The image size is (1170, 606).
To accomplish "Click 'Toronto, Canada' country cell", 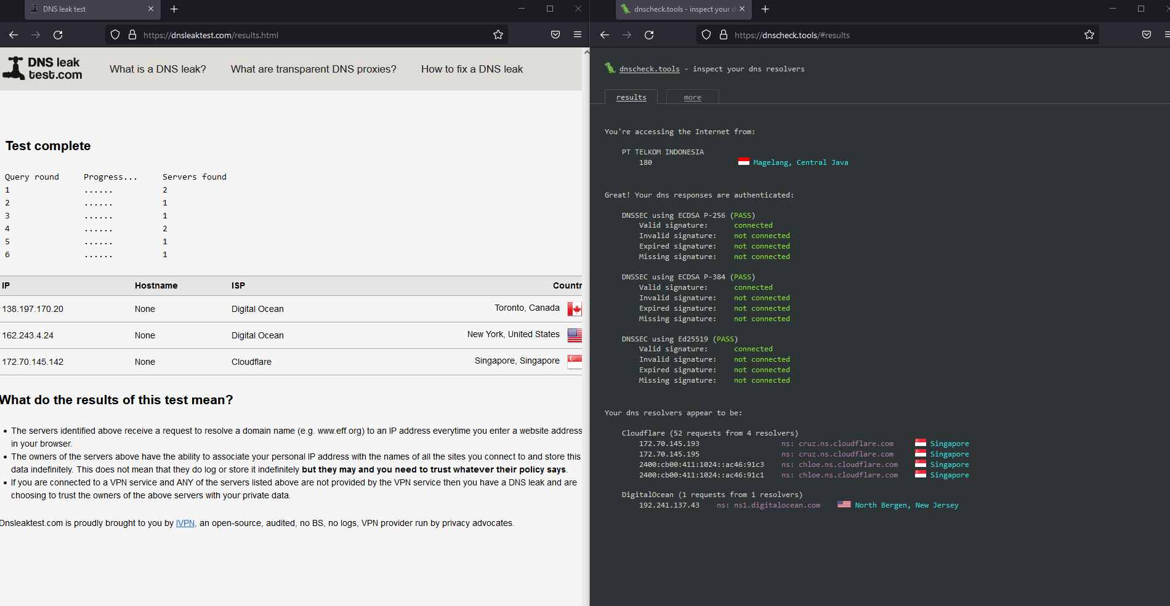I will [527, 308].
